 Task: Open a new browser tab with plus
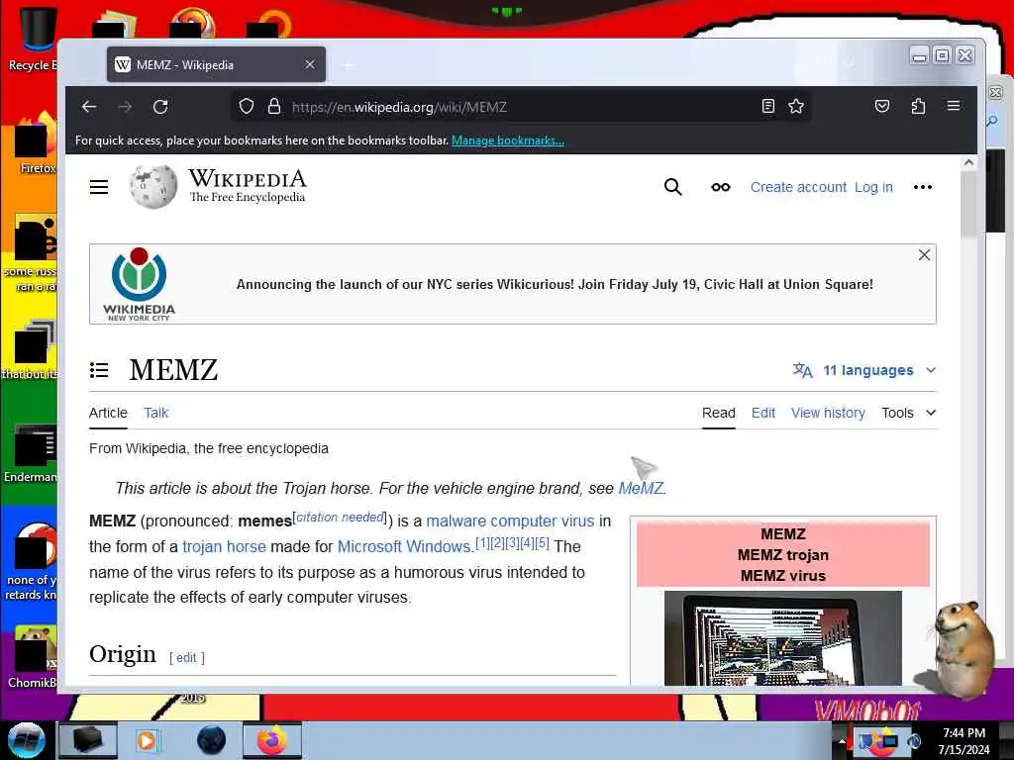point(348,65)
